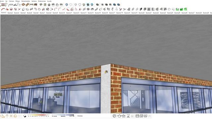The width and height of the screenshot is (212, 119).
Task: Click the wall paint marker on the pillar
Action: tap(106, 72)
